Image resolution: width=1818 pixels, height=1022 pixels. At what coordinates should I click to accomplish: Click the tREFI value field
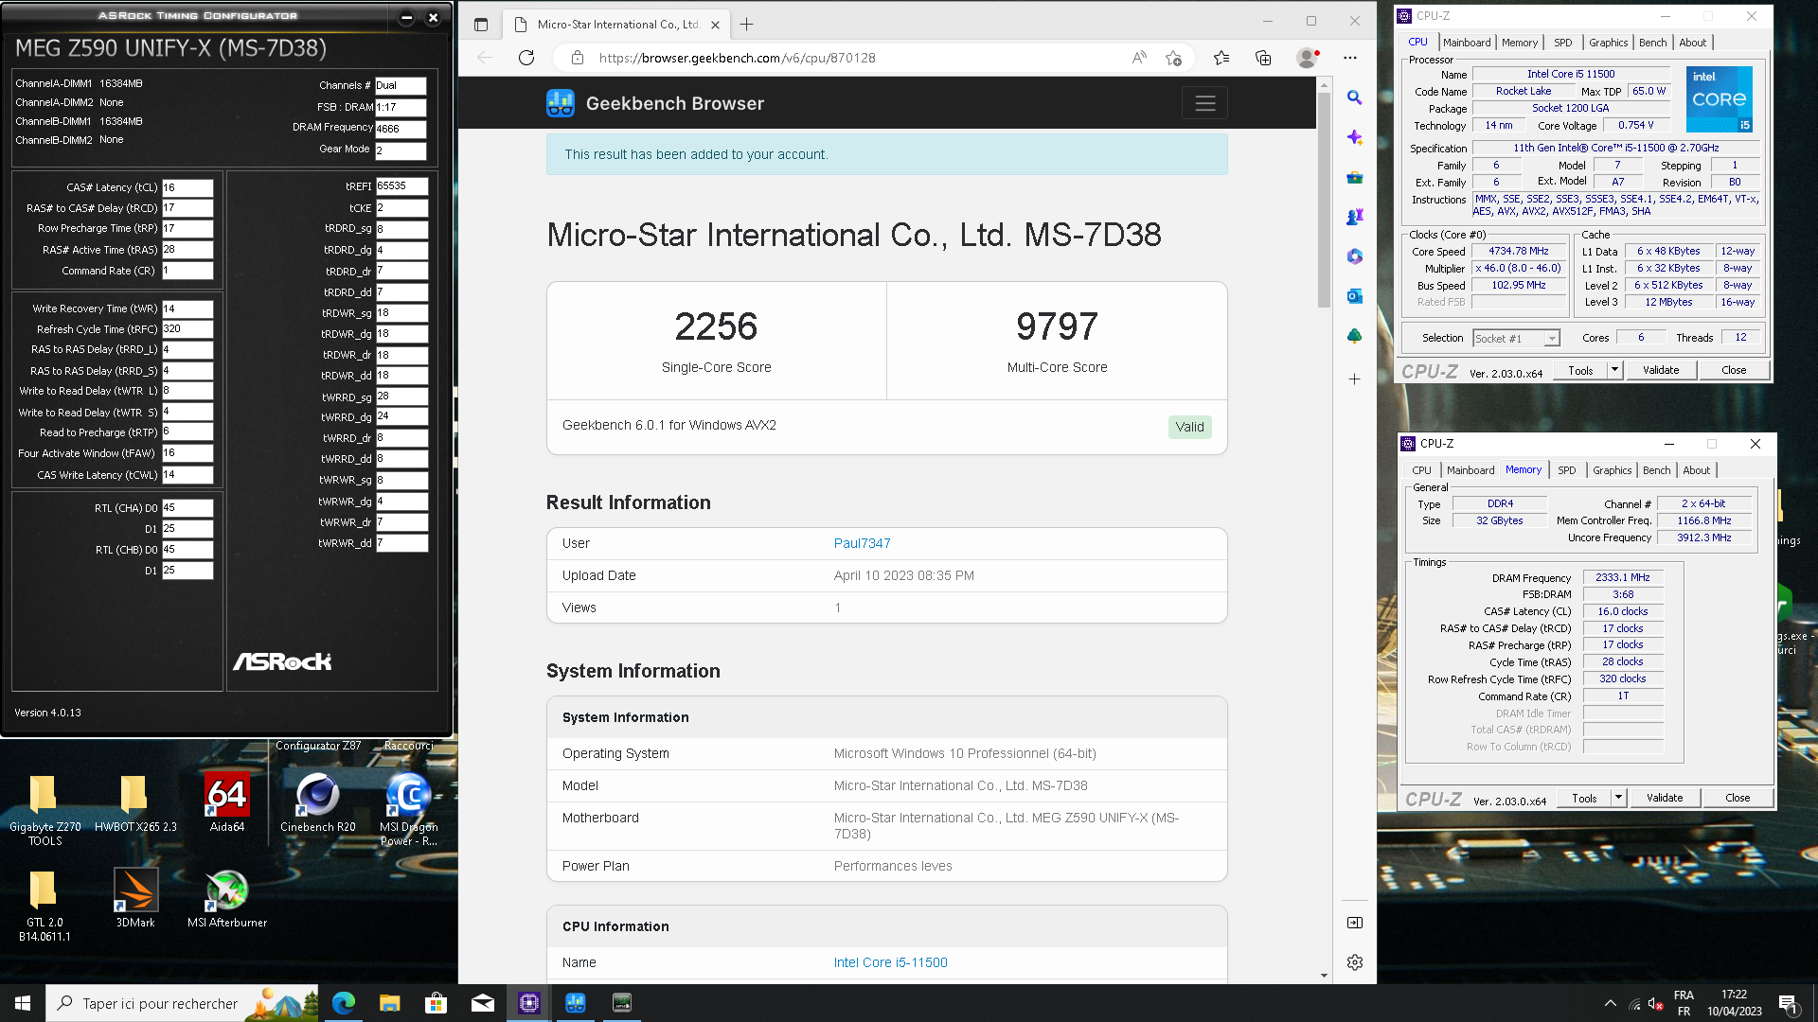pyautogui.click(x=401, y=186)
